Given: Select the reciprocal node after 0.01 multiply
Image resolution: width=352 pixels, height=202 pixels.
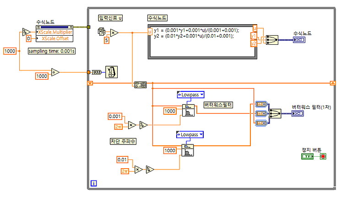Looking at the screenshot, I should pyautogui.click(x=150, y=170).
